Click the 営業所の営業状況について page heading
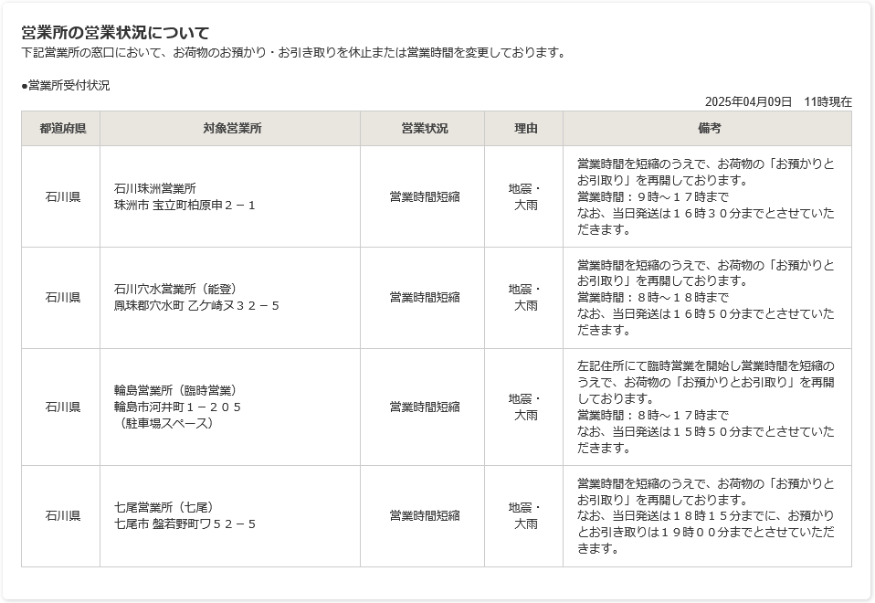Image resolution: width=875 pixels, height=603 pixels. 115,33
